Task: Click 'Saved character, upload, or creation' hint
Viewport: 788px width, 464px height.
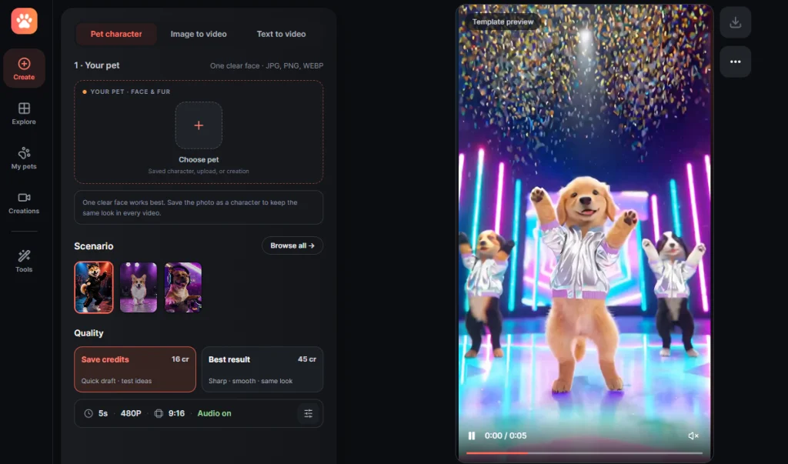Action: coord(199,172)
